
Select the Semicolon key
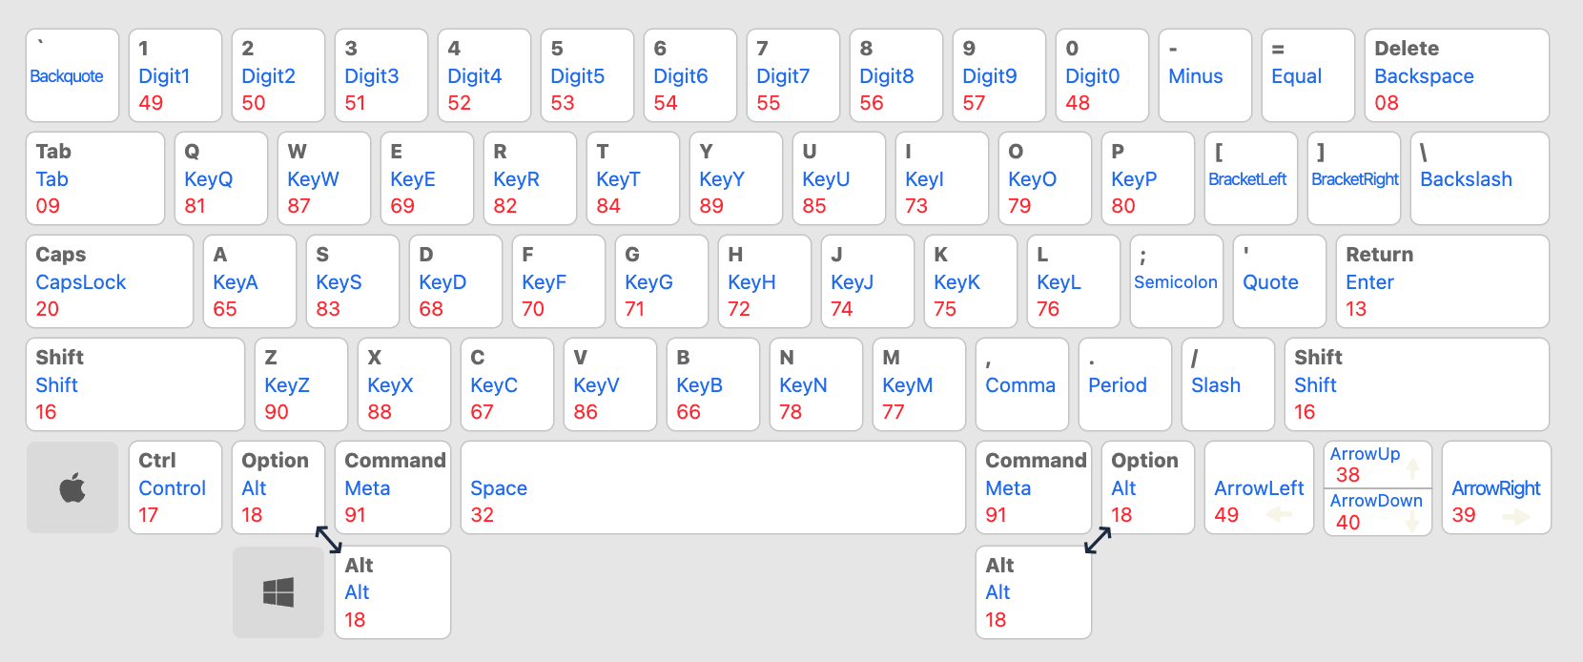pyautogui.click(x=1177, y=281)
